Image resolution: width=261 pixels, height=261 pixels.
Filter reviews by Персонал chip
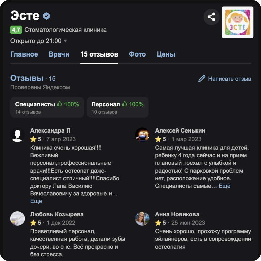(x=118, y=107)
